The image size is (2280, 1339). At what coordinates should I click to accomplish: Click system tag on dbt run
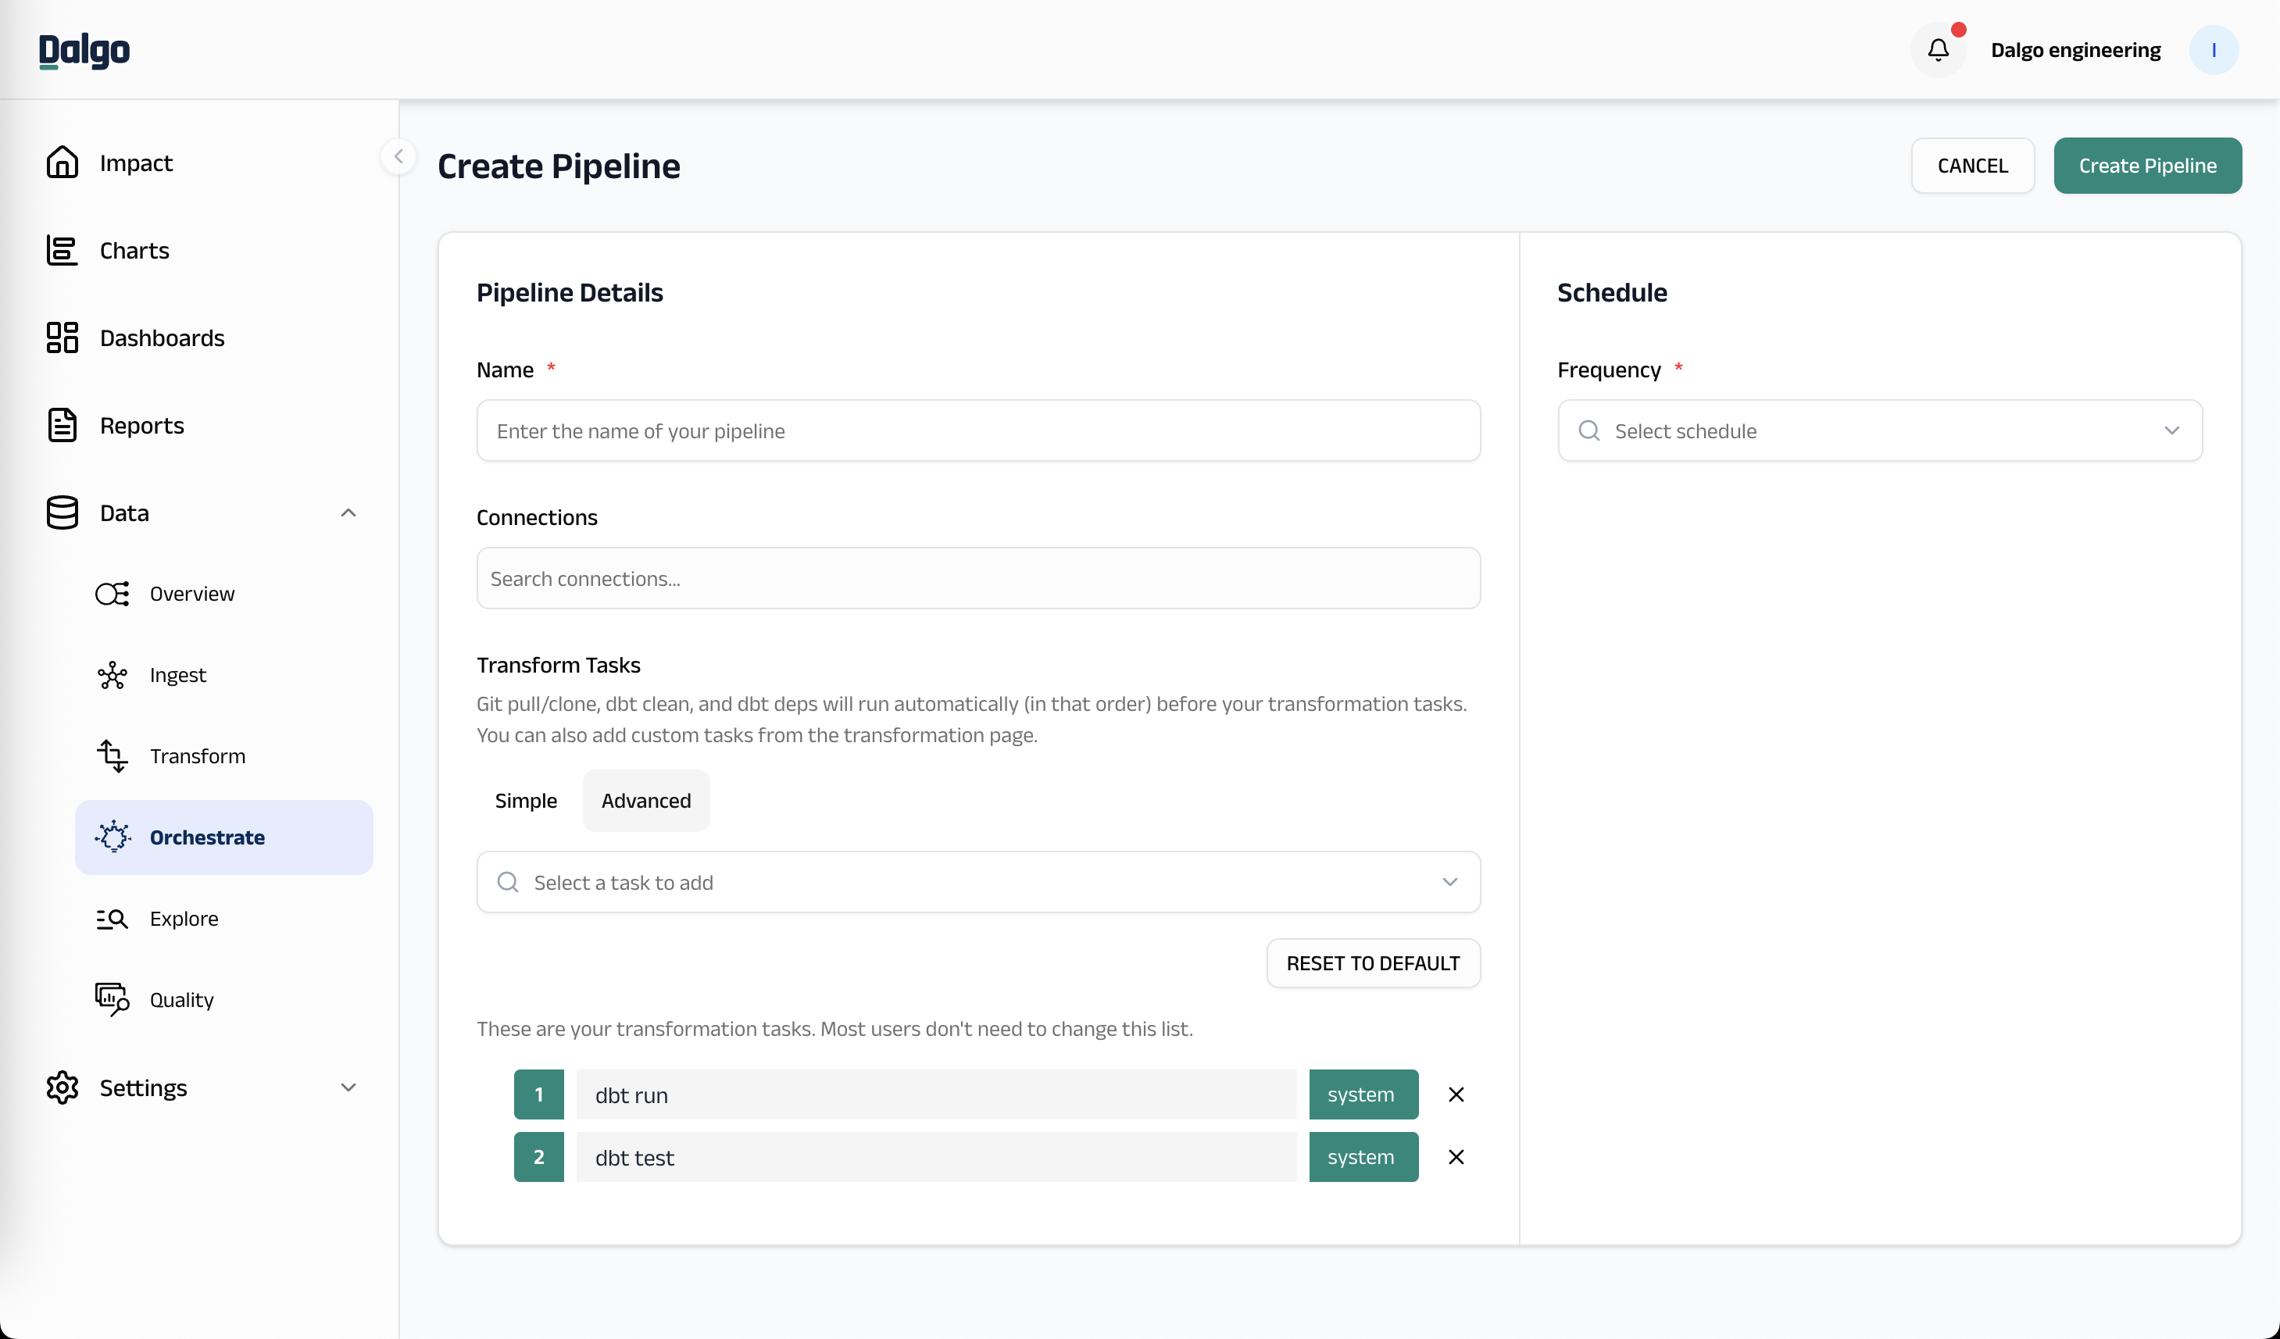[x=1363, y=1094]
